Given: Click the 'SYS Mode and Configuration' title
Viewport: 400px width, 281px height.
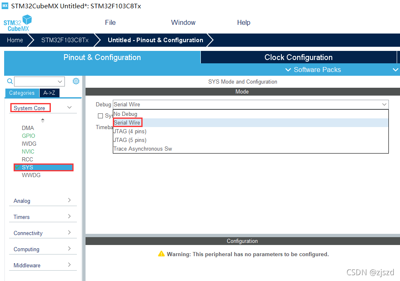Looking at the screenshot, I should [x=243, y=82].
